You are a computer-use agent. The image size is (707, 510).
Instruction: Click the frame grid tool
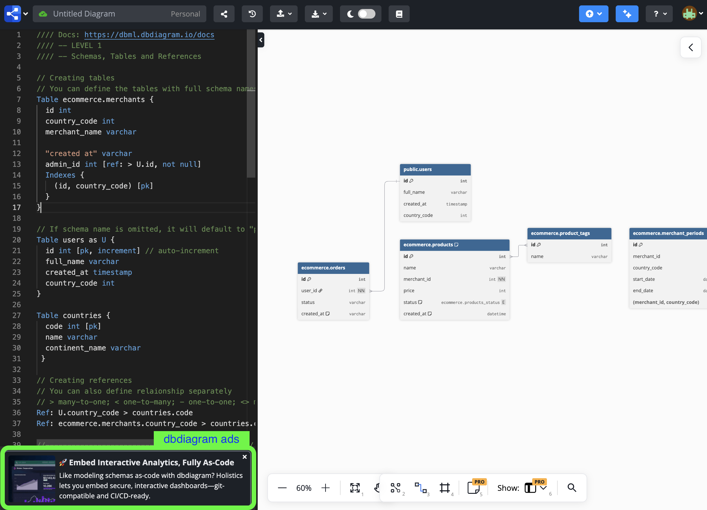click(x=445, y=487)
